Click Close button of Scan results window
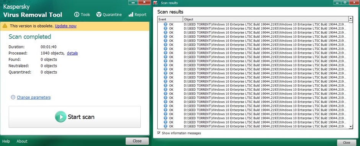Viewport: 360px width, 146px height. [347, 142]
